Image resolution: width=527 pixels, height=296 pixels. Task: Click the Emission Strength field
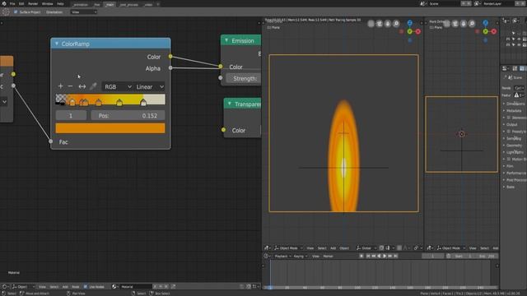243,79
